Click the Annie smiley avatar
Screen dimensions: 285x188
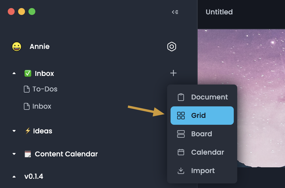17,47
